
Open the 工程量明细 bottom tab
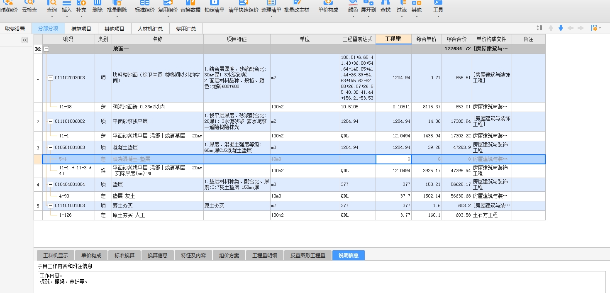click(265, 255)
